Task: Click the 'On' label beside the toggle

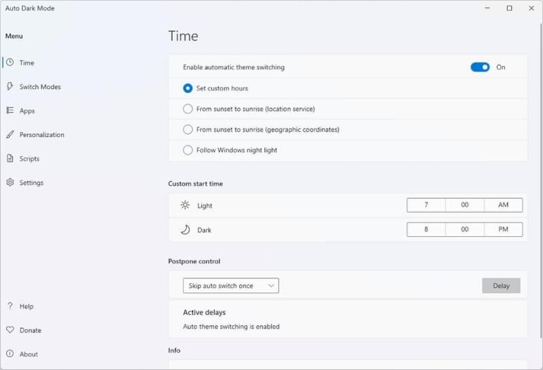Action: [x=501, y=67]
